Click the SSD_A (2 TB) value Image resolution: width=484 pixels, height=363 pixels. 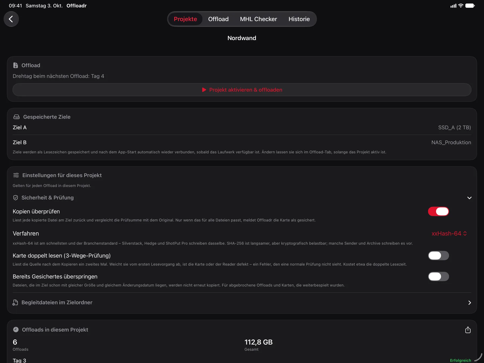click(454, 127)
